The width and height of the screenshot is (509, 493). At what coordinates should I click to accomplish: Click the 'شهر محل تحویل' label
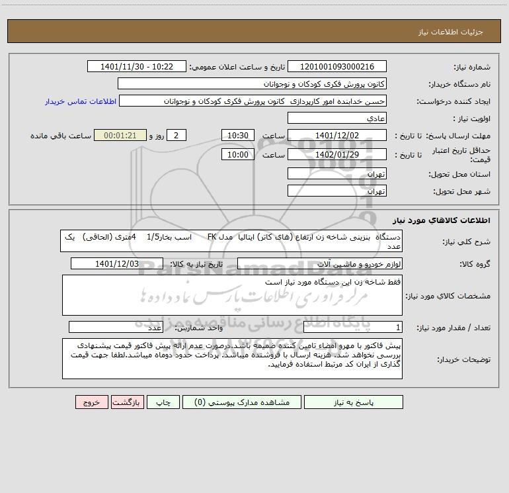[x=462, y=192]
